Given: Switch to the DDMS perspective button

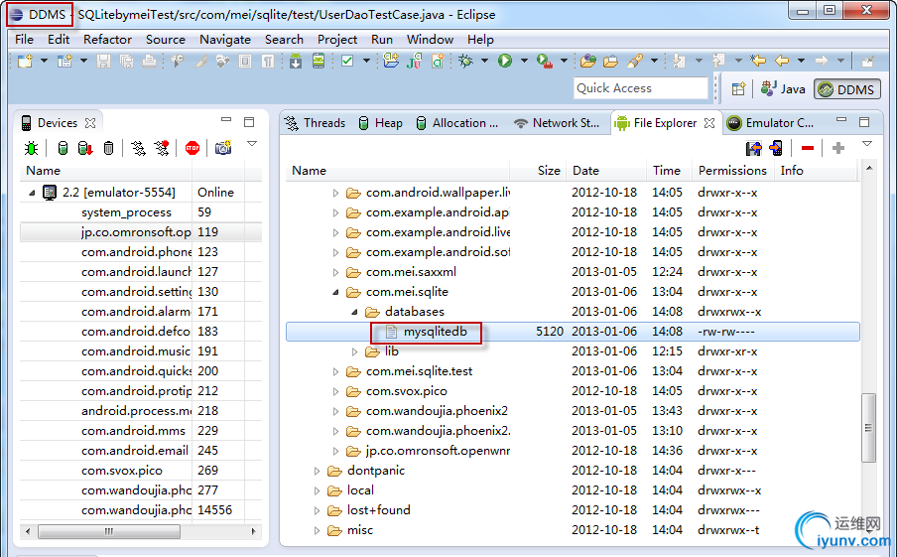Looking at the screenshot, I should [847, 89].
